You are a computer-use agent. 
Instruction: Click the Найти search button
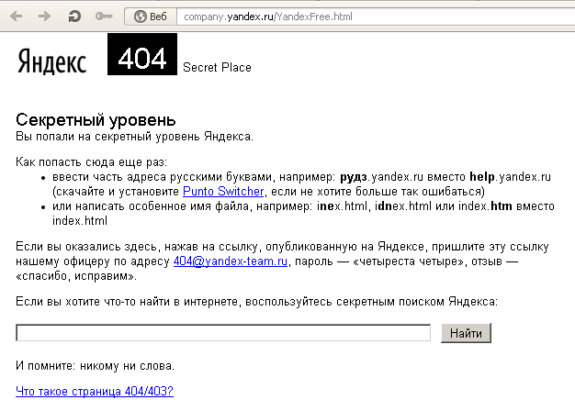click(466, 333)
